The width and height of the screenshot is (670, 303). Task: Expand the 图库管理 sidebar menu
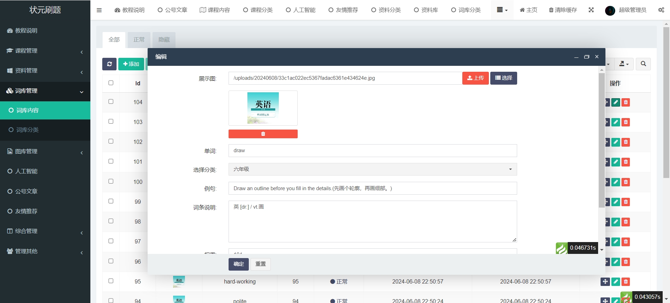pos(45,151)
